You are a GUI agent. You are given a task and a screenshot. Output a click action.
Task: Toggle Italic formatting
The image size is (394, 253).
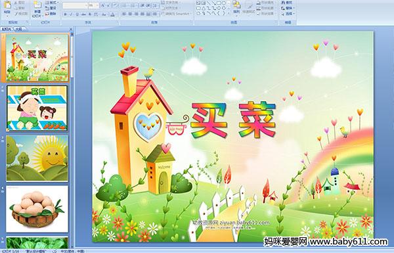click(x=71, y=14)
